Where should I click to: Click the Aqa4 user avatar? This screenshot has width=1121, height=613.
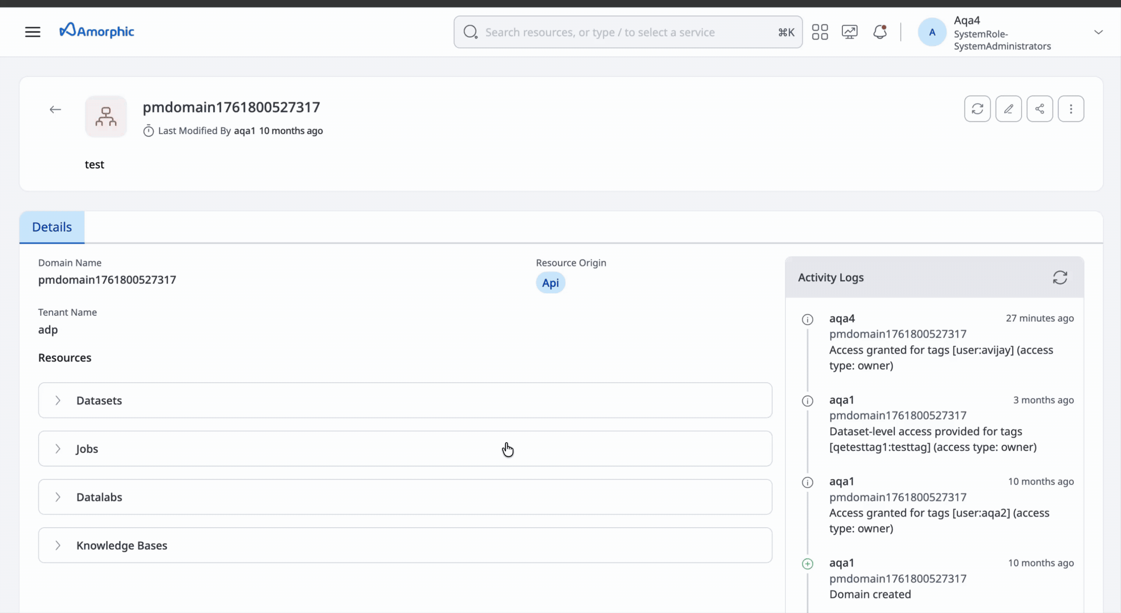pos(932,32)
